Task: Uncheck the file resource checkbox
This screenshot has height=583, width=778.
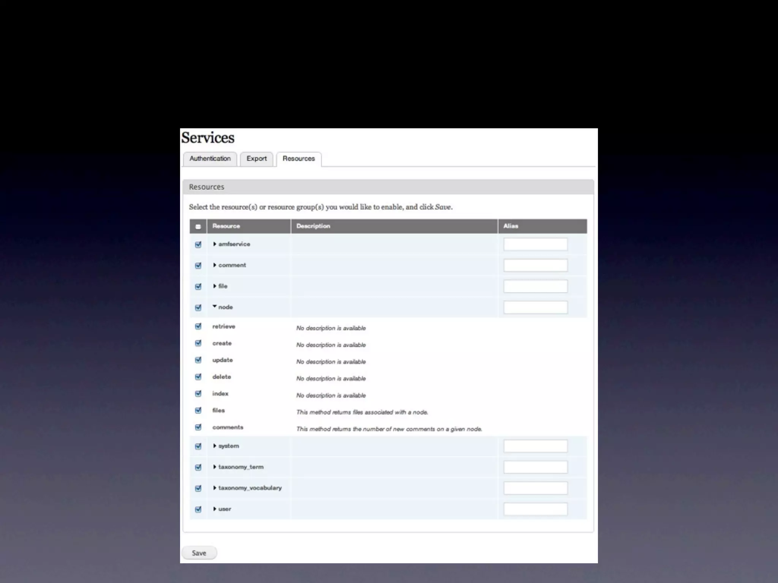Action: click(x=198, y=287)
